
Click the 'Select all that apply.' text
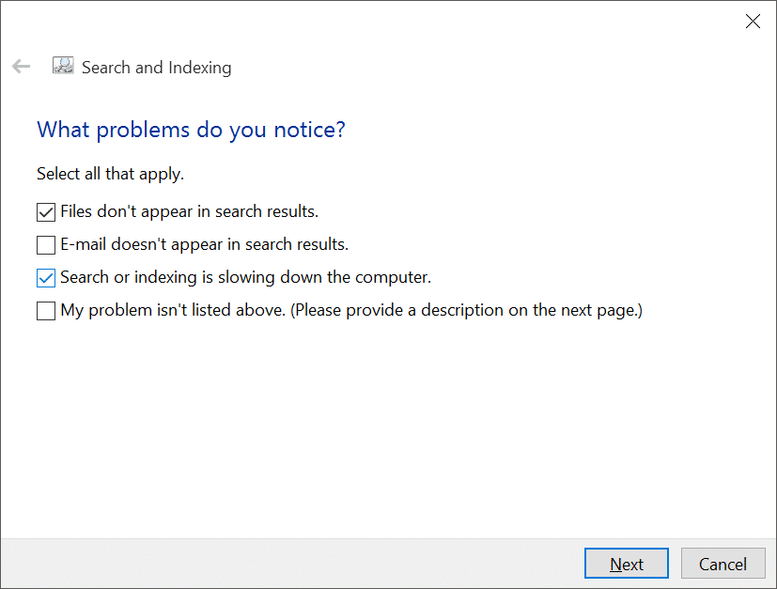click(x=111, y=174)
